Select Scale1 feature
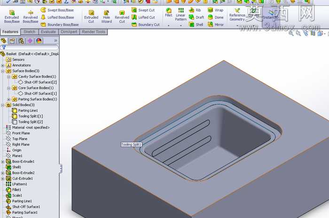Image resolution: width=329 pixels, height=218 pixels. click(14, 195)
